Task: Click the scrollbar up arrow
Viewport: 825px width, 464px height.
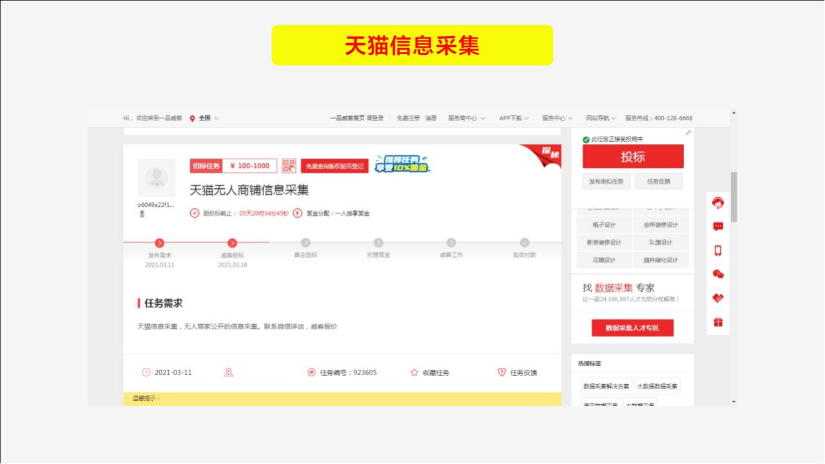Action: [x=734, y=113]
